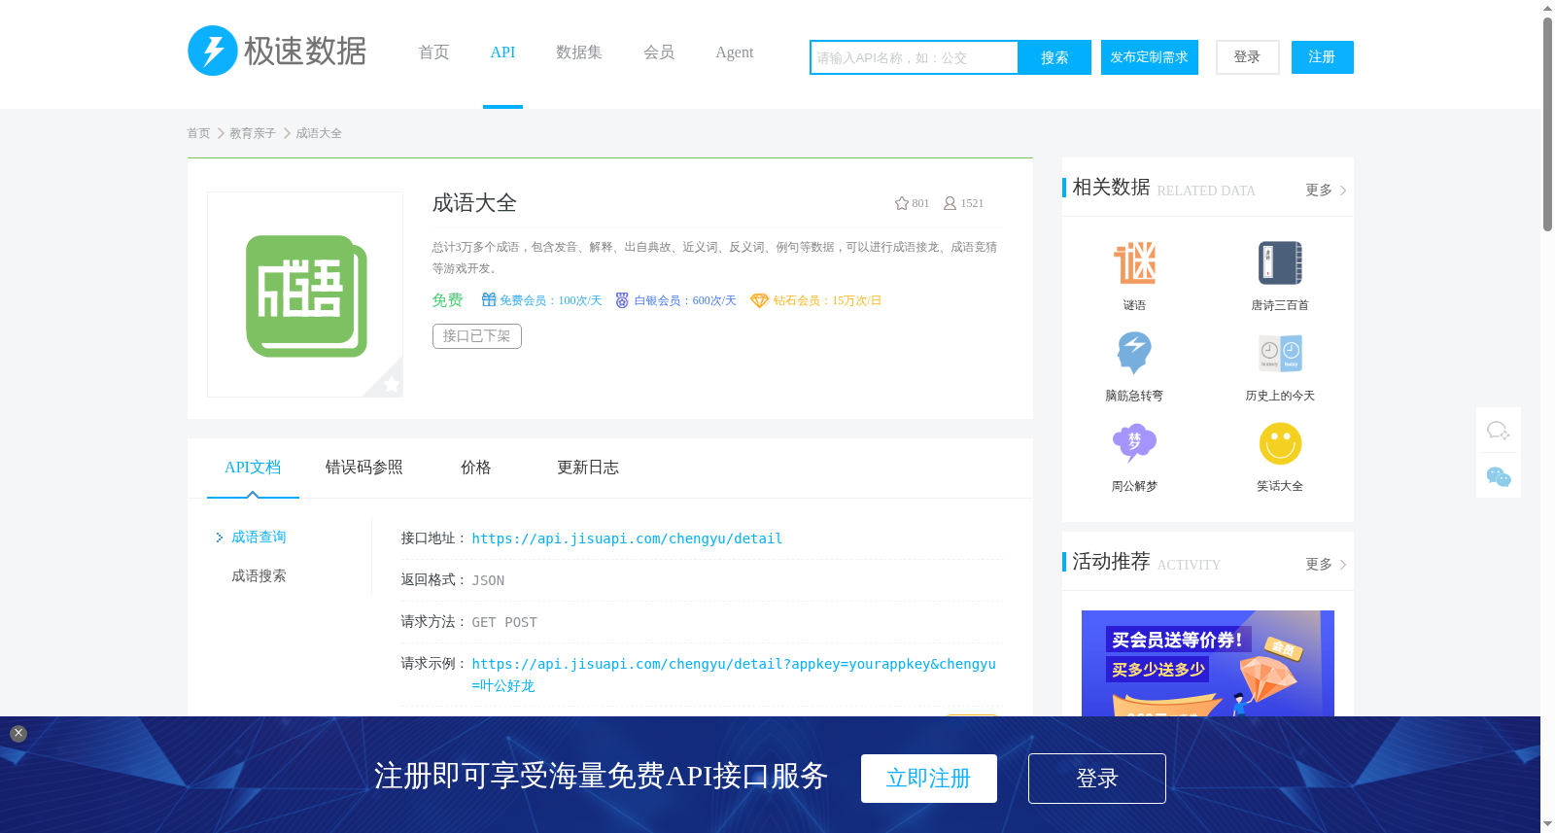Open the 历史上的今天 calendar icon
Viewport: 1555px width, 833px height.
pyautogui.click(x=1280, y=353)
